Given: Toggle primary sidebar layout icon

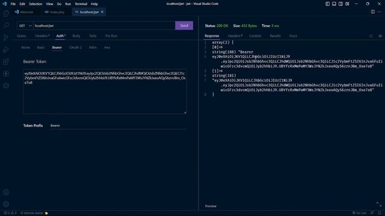Looking at the screenshot, I should [x=327, y=4].
